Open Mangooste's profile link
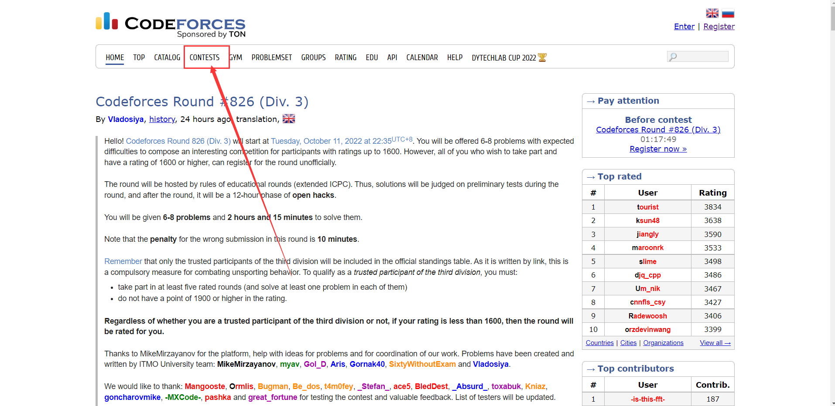 point(205,386)
